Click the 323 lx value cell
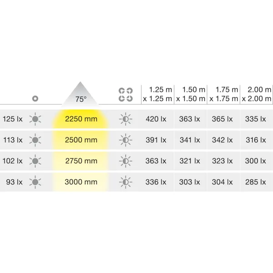 pyautogui.click(x=222, y=161)
